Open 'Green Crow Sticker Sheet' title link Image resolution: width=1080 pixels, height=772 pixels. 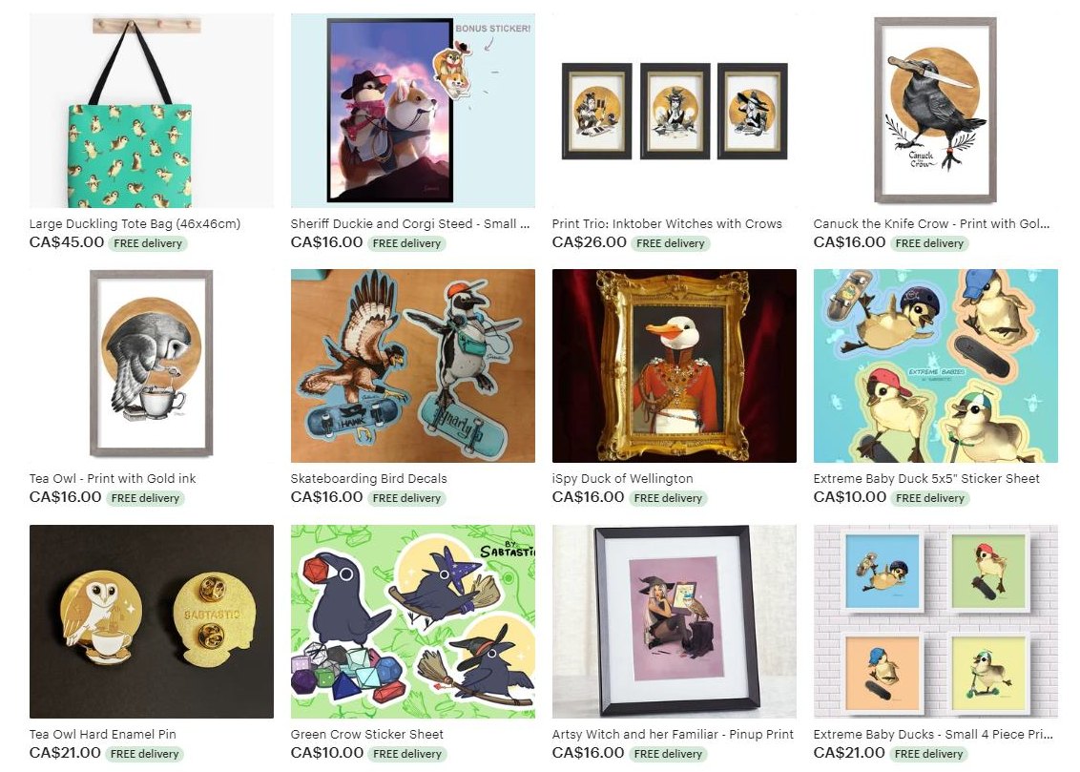click(367, 734)
